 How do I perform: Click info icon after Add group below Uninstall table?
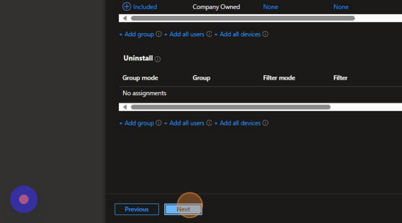coord(159,123)
